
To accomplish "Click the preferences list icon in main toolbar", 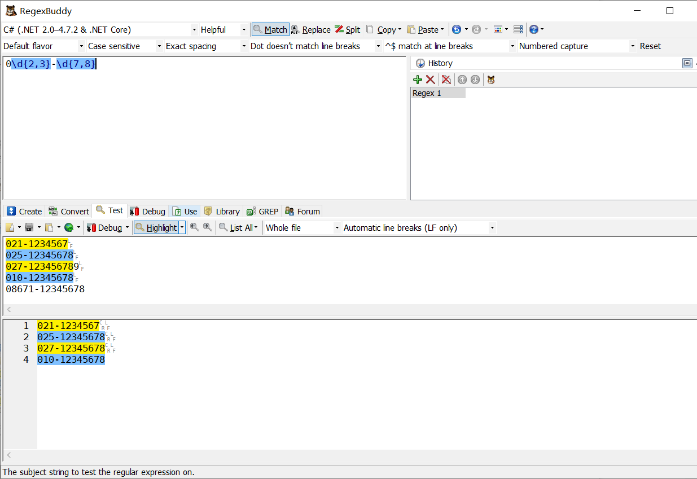I will (x=518, y=29).
